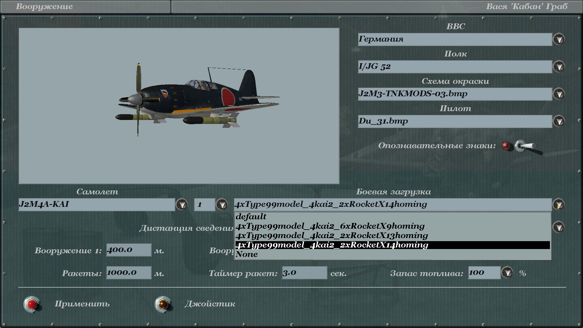Screen dimensions: 583x328
Task: Open the Самолет aircraft dropdown arrow
Action: tap(182, 205)
